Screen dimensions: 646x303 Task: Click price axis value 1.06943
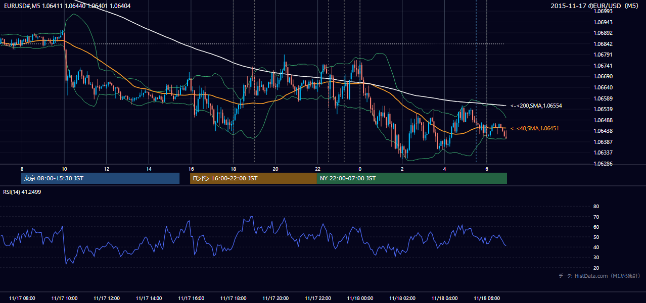pyautogui.click(x=603, y=22)
